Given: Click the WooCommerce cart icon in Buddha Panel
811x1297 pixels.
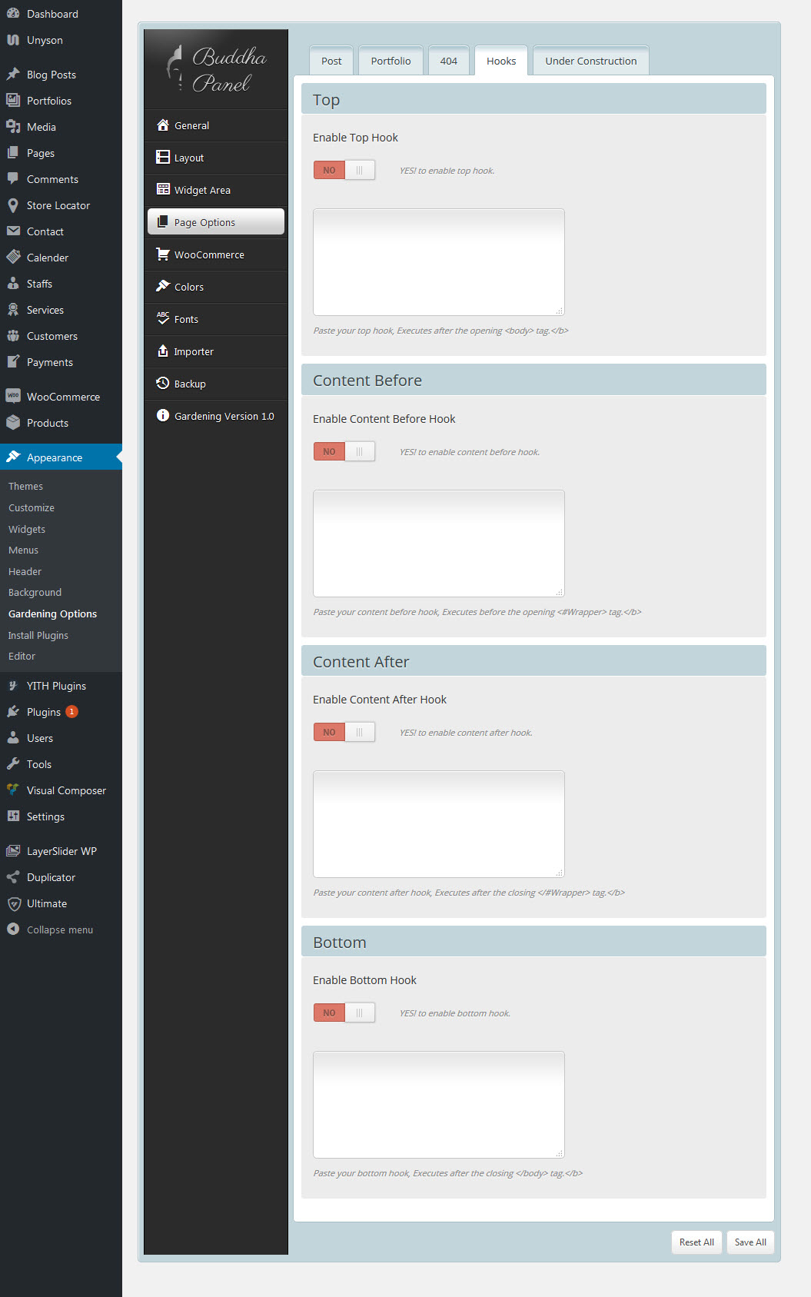Looking at the screenshot, I should pyautogui.click(x=163, y=254).
